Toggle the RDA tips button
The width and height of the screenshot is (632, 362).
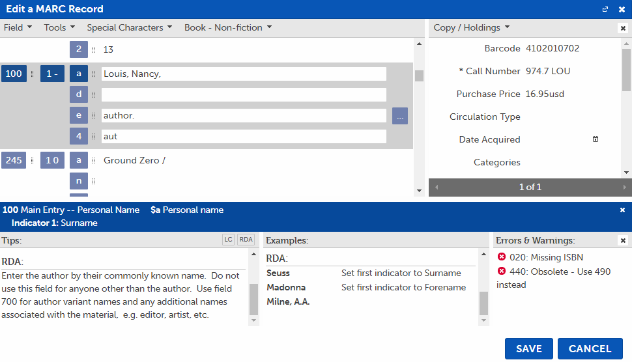coord(246,240)
